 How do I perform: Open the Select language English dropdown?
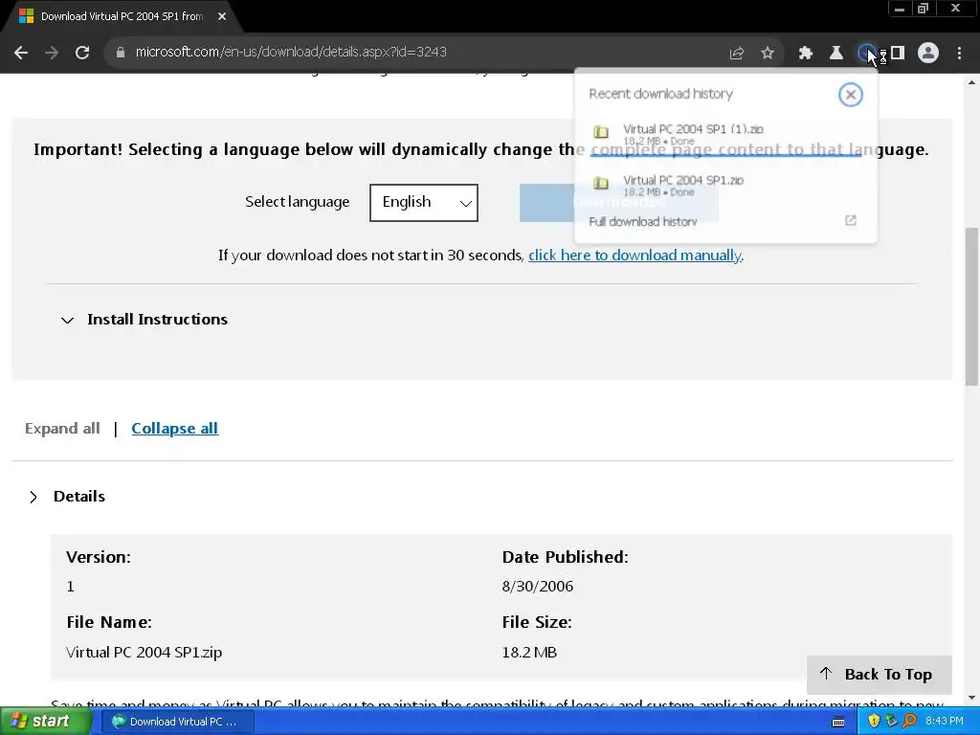coord(424,203)
